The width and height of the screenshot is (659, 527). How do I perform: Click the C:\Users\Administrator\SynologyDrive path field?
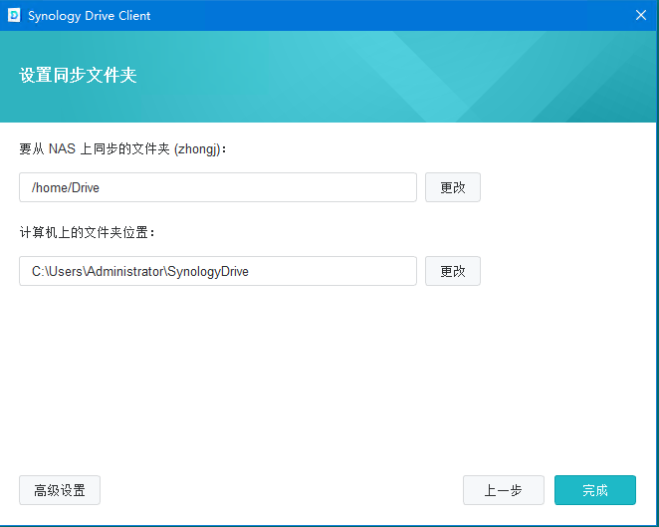coord(218,271)
